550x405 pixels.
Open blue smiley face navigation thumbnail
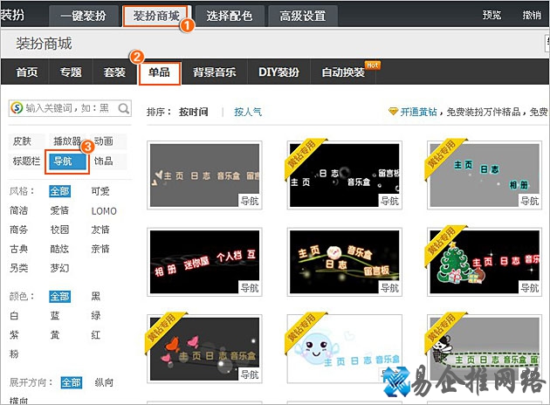coord(345,349)
